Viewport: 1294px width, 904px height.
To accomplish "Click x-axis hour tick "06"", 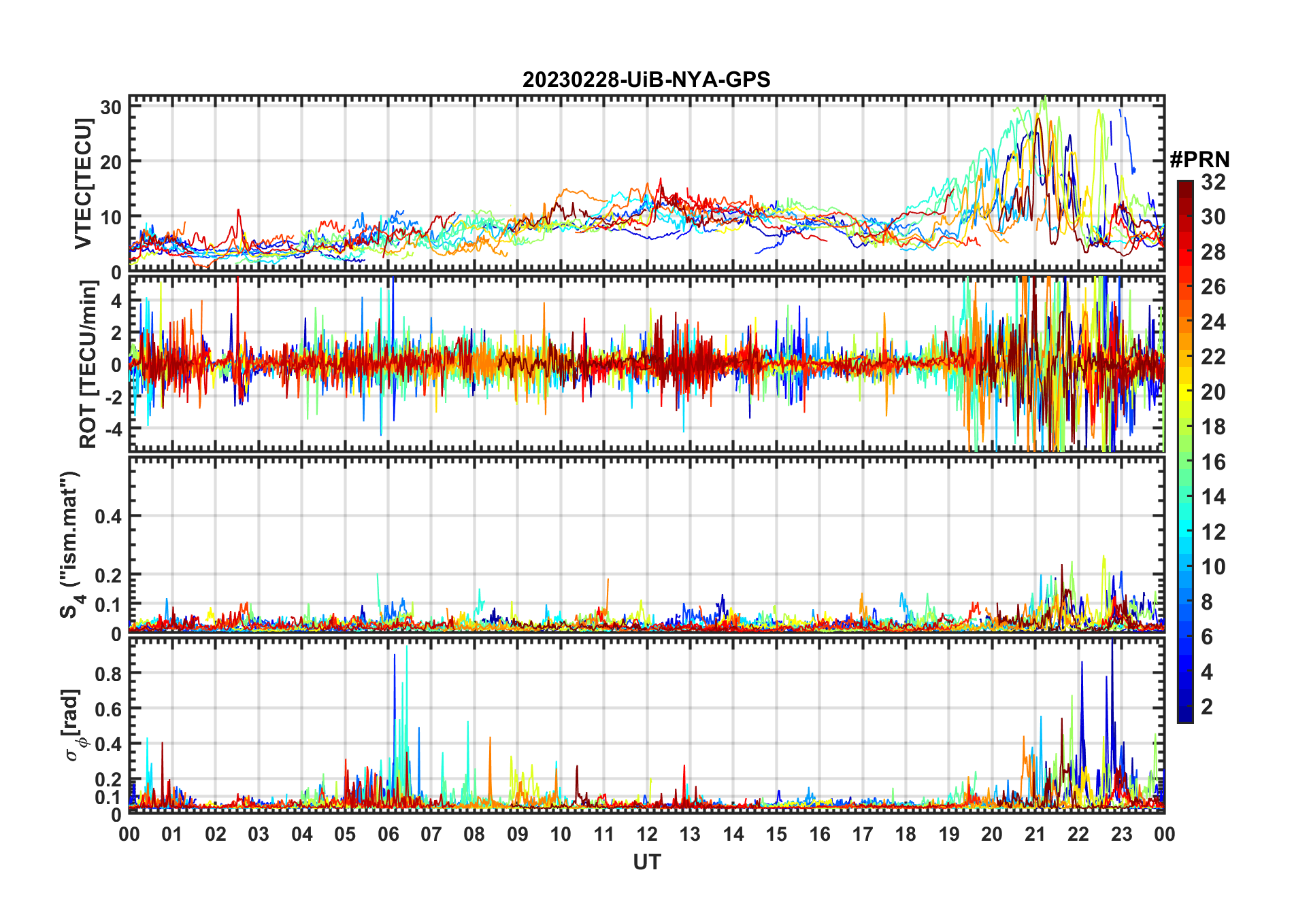I will click(x=388, y=835).
